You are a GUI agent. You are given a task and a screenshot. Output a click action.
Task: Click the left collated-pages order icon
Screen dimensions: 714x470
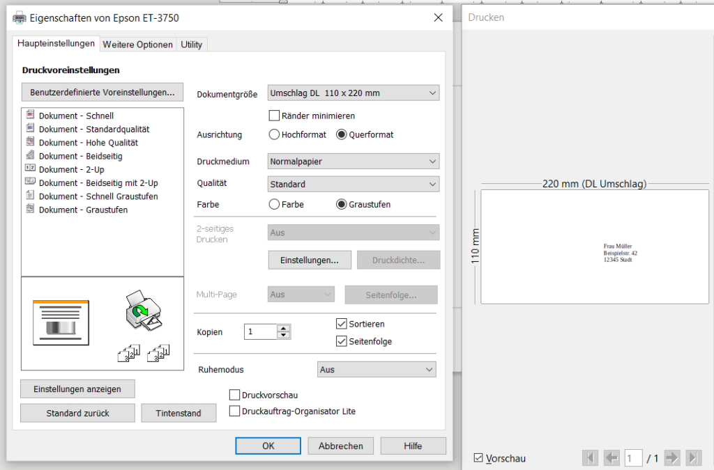[x=129, y=353]
